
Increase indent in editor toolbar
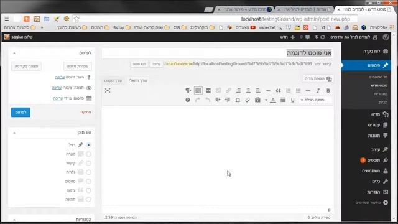pyautogui.click(x=218, y=100)
